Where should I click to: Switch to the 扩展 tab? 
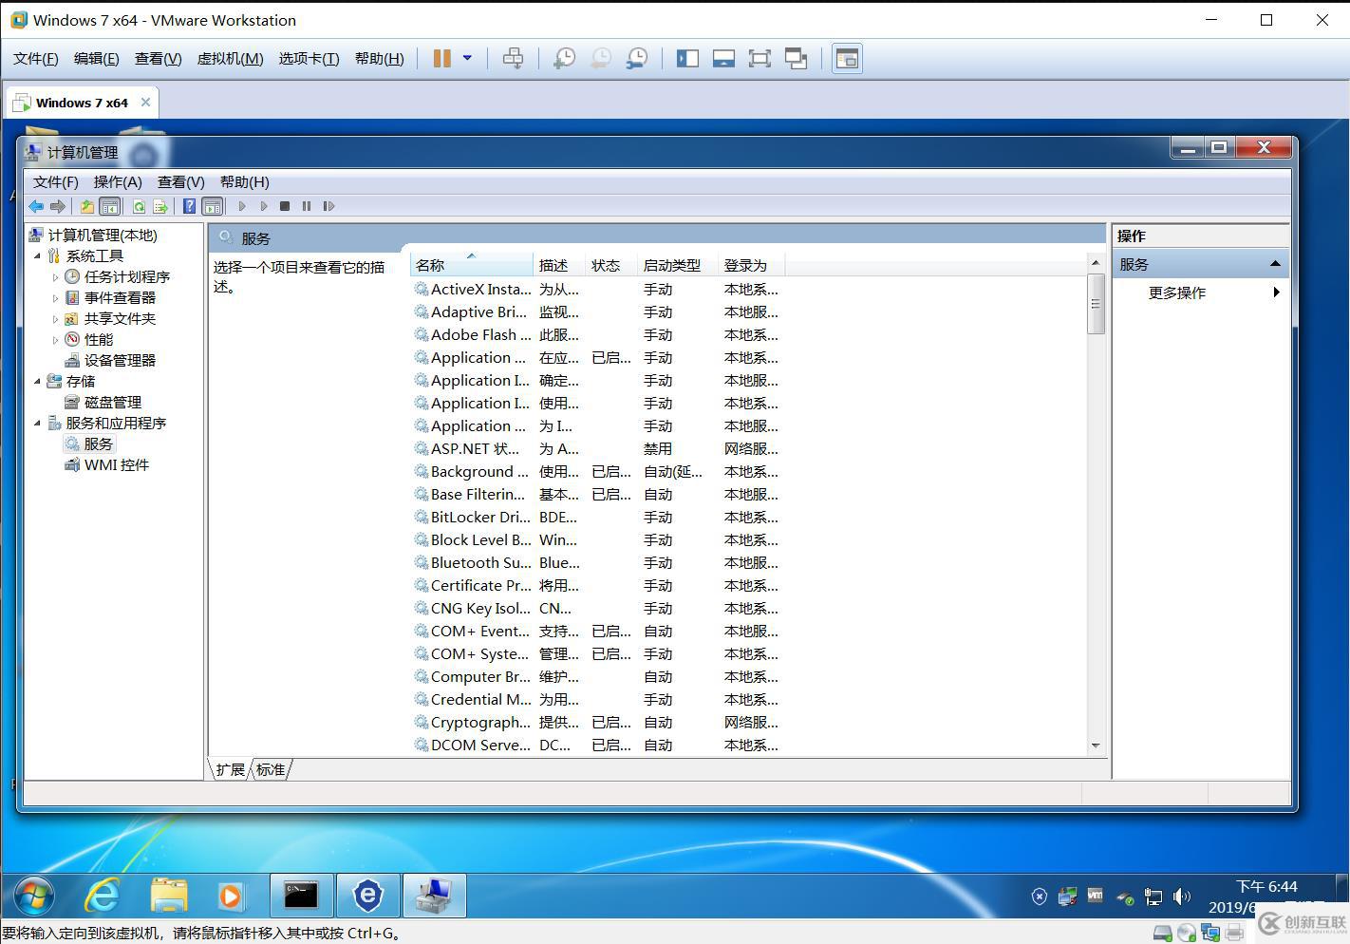click(x=230, y=769)
